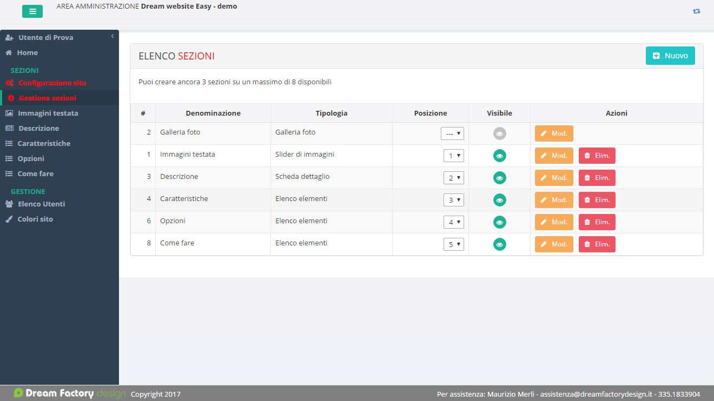Edit Galleria foto with Mod. button
This screenshot has width=714, height=401.
tap(554, 133)
